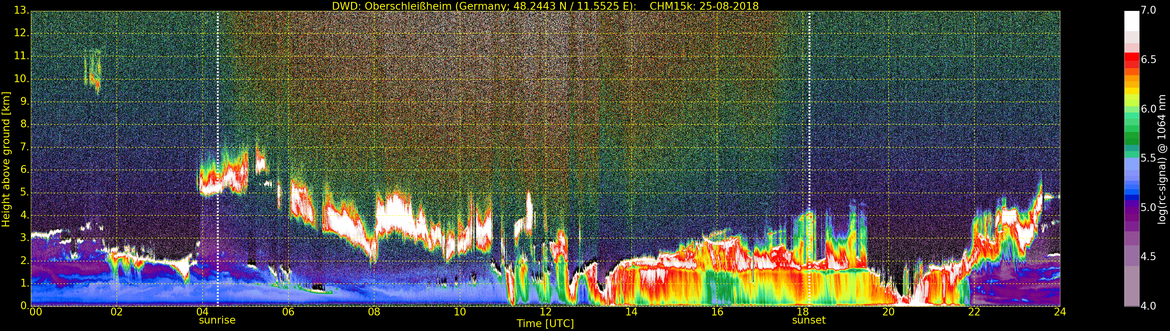Click the time axis tick label 22
This screenshot has height=331, width=1170.
974,312
